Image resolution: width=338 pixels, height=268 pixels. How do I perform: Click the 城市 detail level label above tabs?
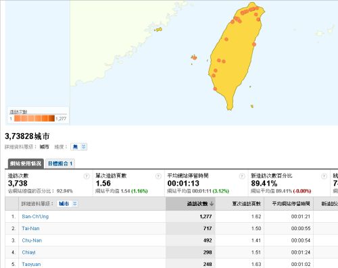[x=44, y=147]
